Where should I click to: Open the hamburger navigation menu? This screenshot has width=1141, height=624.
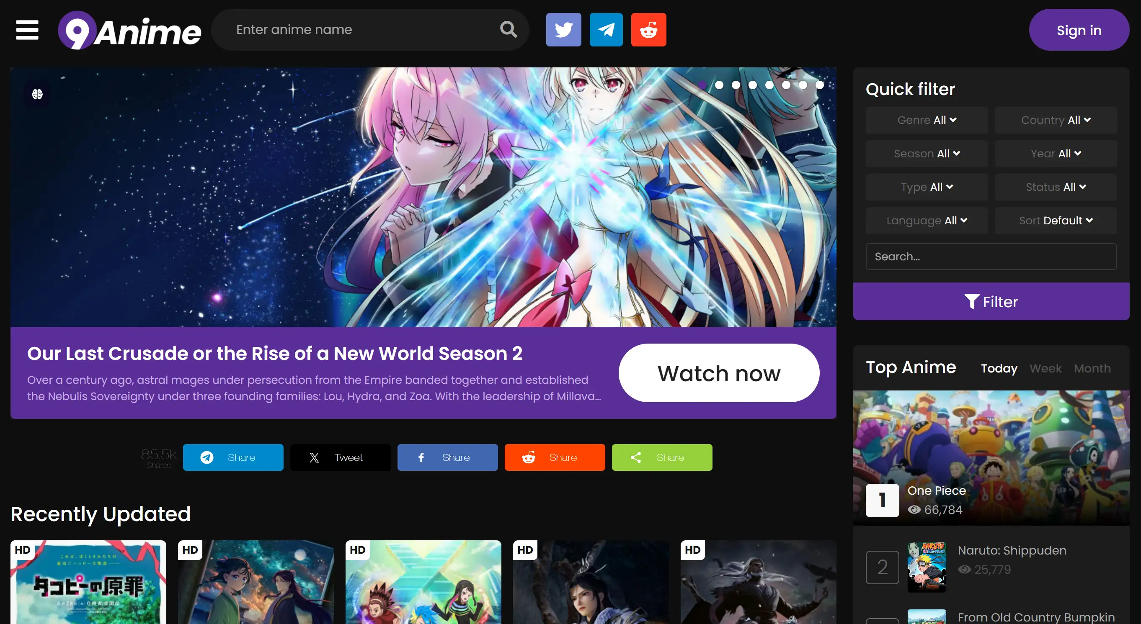(27, 30)
